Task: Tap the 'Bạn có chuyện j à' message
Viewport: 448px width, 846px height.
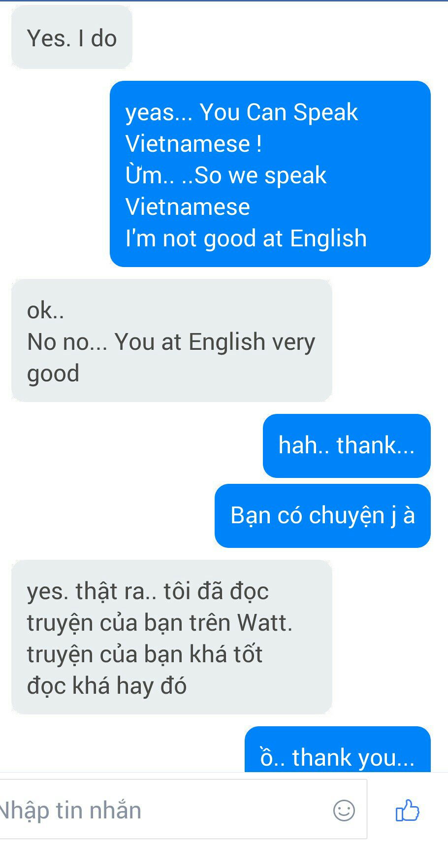Action: [322, 516]
